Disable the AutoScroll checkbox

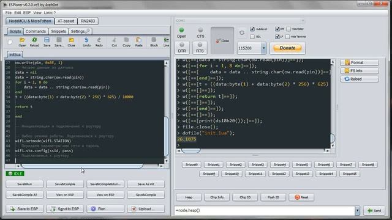(252, 29)
